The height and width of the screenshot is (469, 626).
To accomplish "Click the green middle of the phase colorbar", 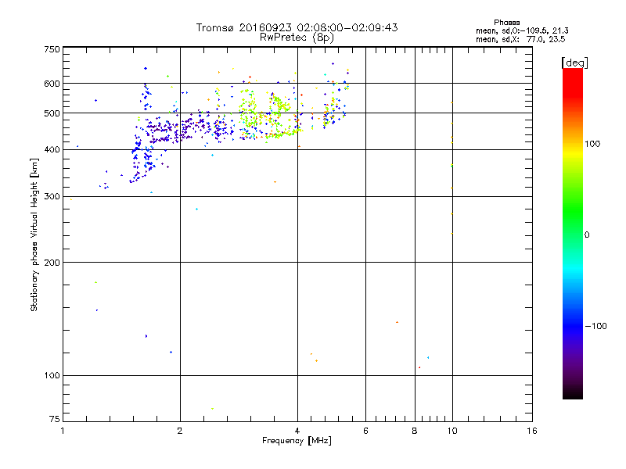I will click(x=573, y=211).
